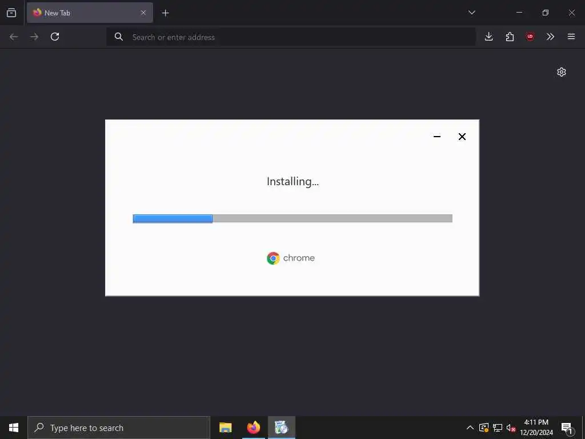The image size is (585, 439).
Task: Expand the list all tabs chevron
Action: click(x=471, y=13)
